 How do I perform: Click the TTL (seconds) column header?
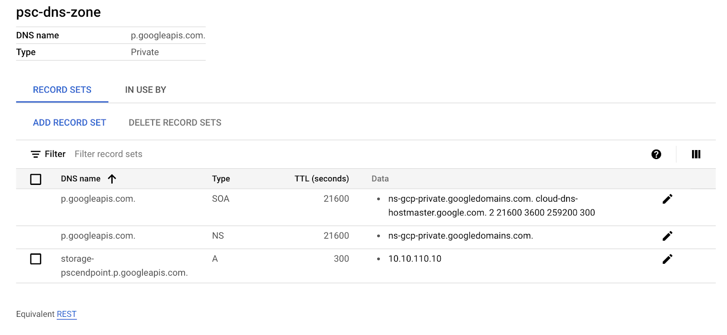coord(321,179)
